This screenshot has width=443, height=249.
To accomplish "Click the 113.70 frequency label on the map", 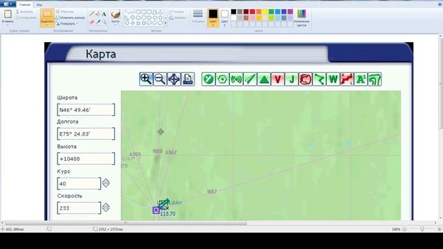I will click(x=168, y=214).
